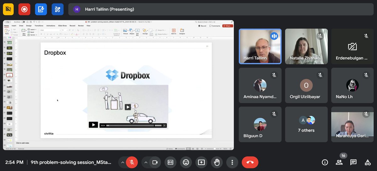Click red Share button in PowerPoint
The width and height of the screenshot is (377, 171).
tap(227, 26)
